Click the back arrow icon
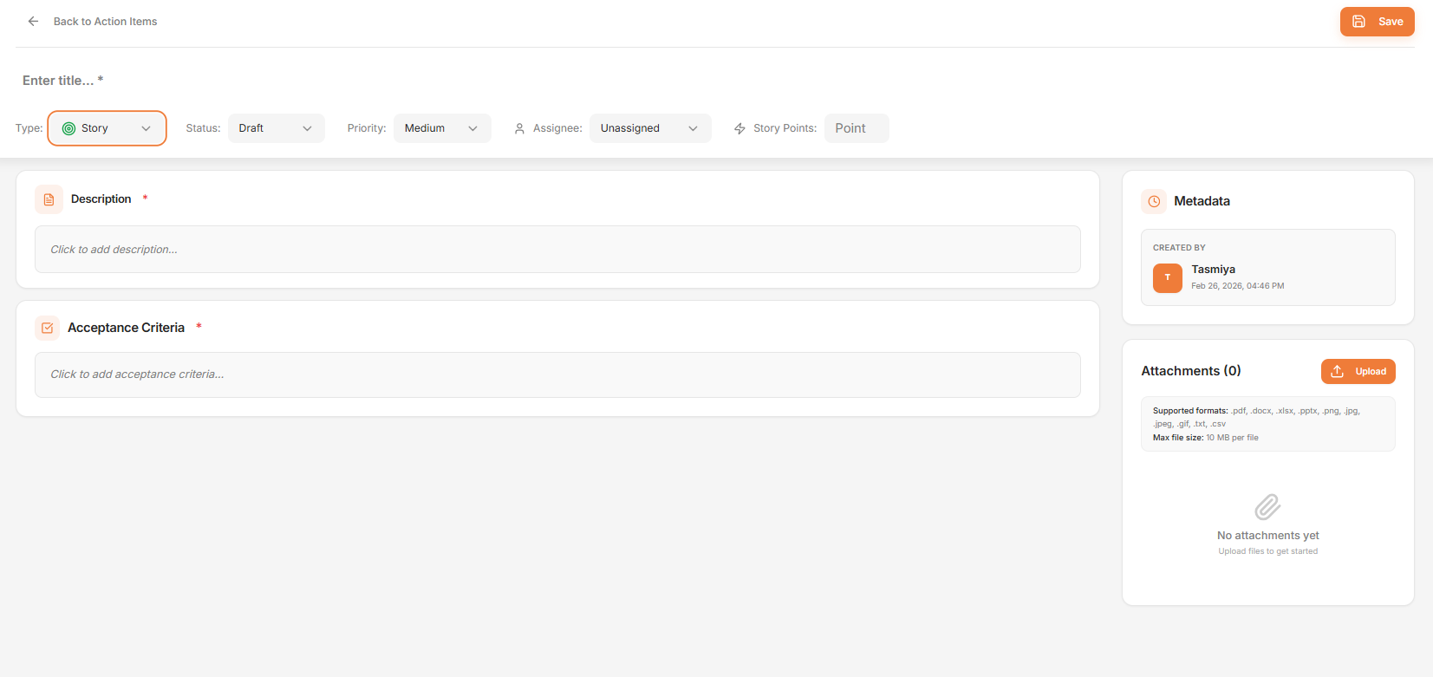 pyautogui.click(x=33, y=22)
